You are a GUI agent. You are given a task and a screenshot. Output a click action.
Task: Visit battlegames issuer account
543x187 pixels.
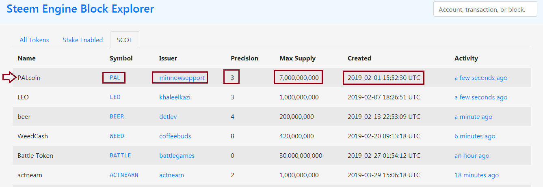pos(177,156)
